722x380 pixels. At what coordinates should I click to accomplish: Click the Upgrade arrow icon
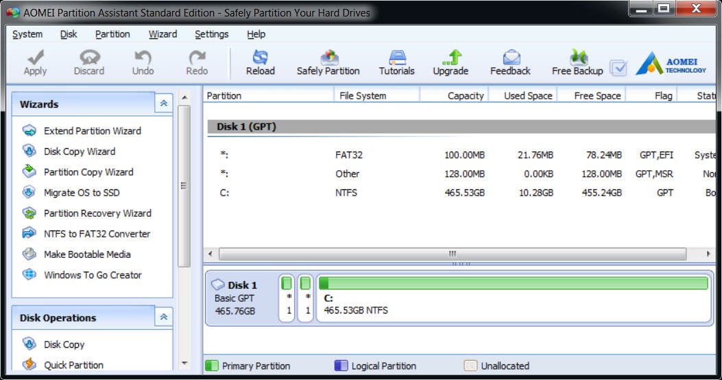coord(451,58)
